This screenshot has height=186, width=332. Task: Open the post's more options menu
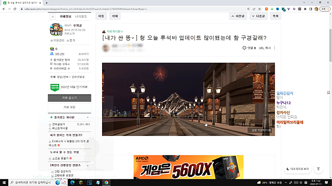click(274, 48)
